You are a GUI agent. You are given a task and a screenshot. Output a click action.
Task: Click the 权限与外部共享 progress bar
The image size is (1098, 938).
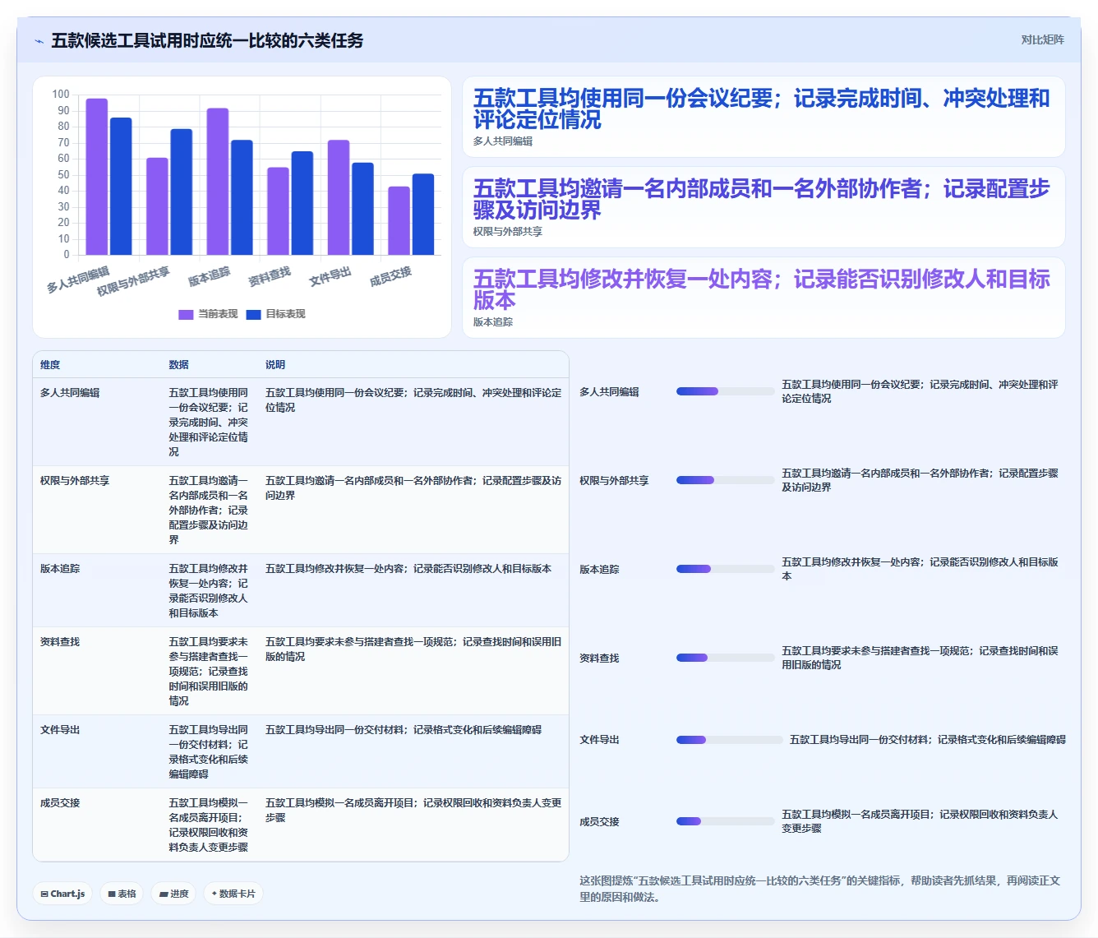726,480
